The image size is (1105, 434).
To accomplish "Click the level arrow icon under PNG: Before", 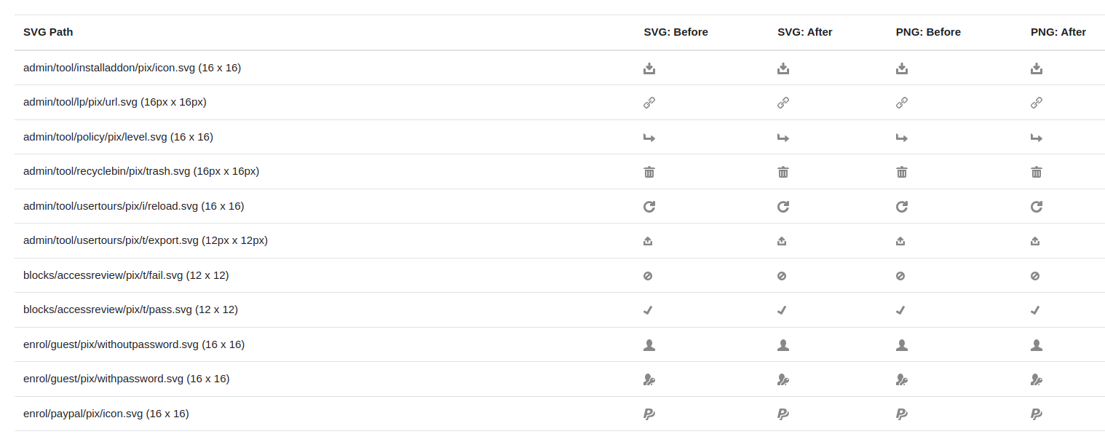I will coord(901,137).
